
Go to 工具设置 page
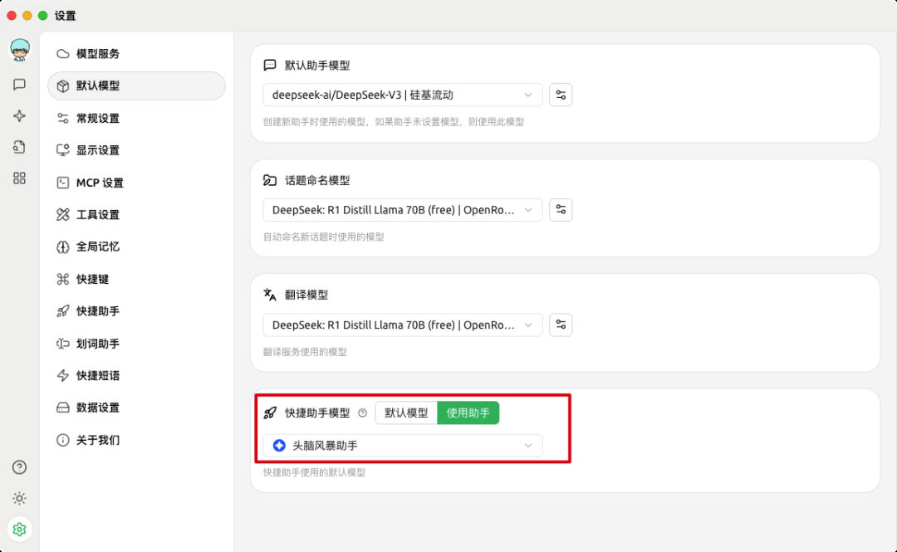tap(137, 214)
